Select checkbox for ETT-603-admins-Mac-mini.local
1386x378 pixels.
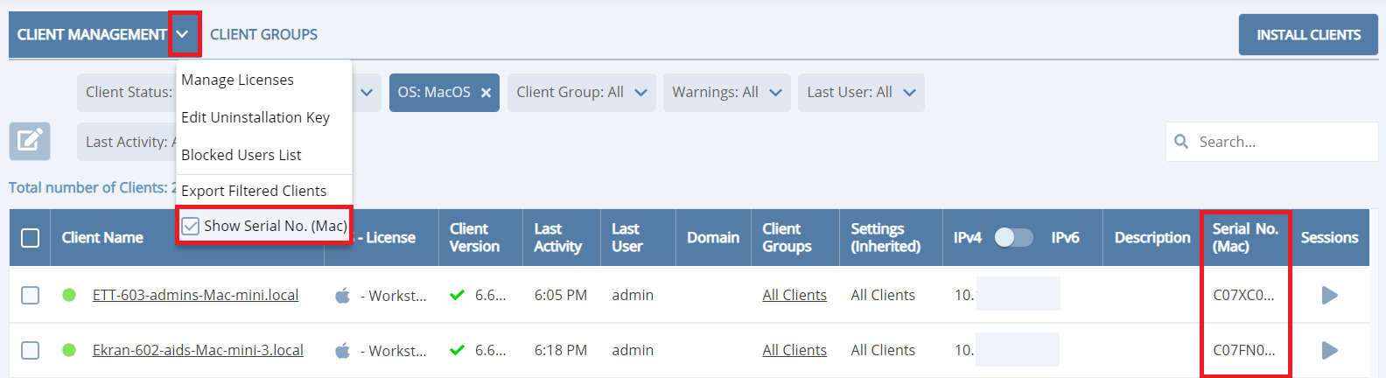(30, 296)
